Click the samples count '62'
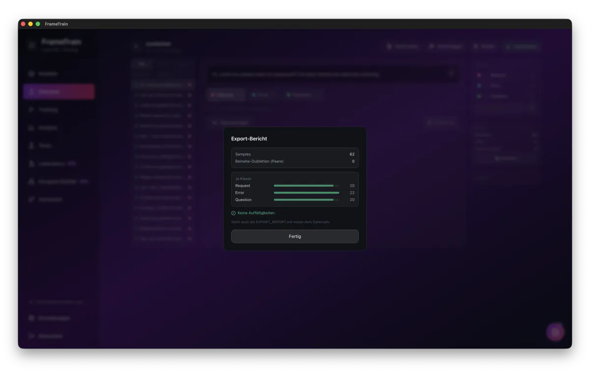590x379 pixels. pos(352,154)
